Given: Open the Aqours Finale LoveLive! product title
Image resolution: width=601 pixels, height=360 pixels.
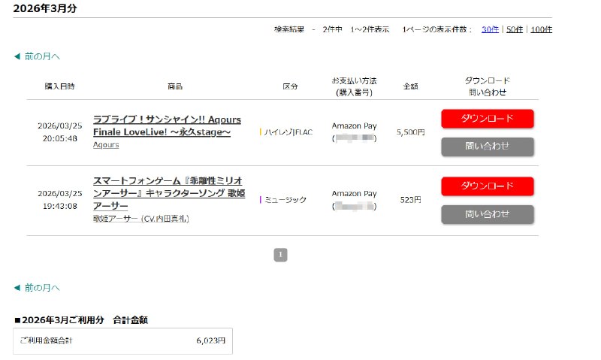Looking at the screenshot, I should tap(162, 126).
